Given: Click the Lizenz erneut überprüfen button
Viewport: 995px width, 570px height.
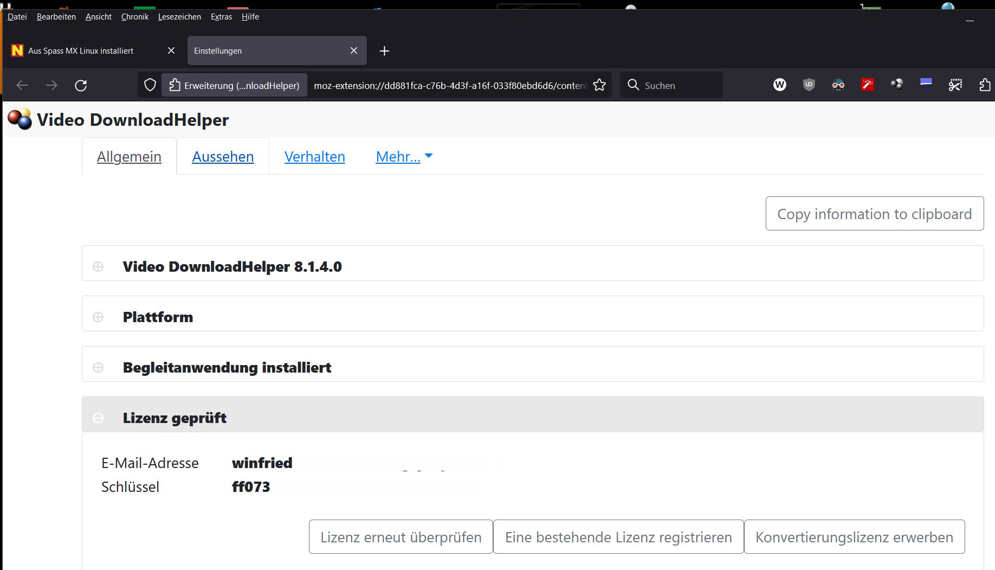Looking at the screenshot, I should click(x=401, y=537).
